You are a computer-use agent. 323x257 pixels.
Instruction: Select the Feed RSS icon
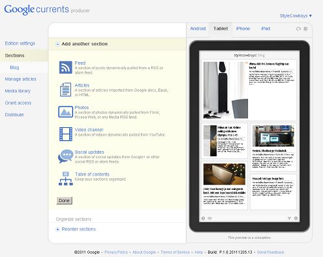click(65, 67)
